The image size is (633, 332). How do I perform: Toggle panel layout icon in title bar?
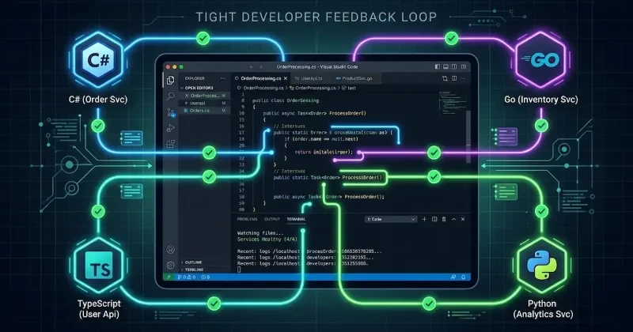pyautogui.click(x=445, y=66)
